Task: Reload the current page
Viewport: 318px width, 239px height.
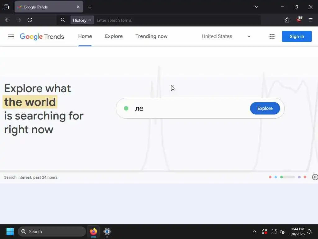Action: coord(30,20)
